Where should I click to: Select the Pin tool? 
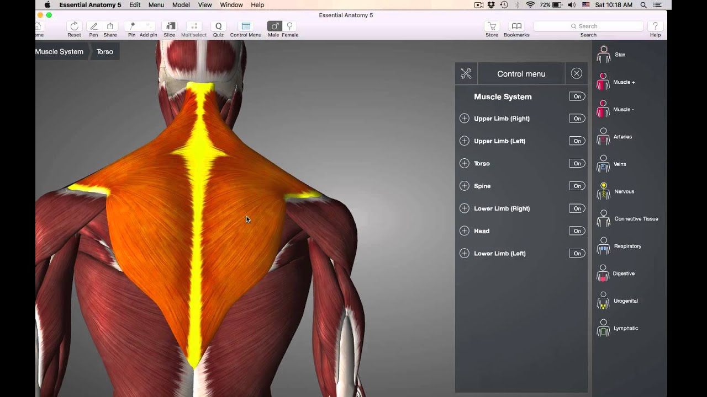(x=131, y=26)
